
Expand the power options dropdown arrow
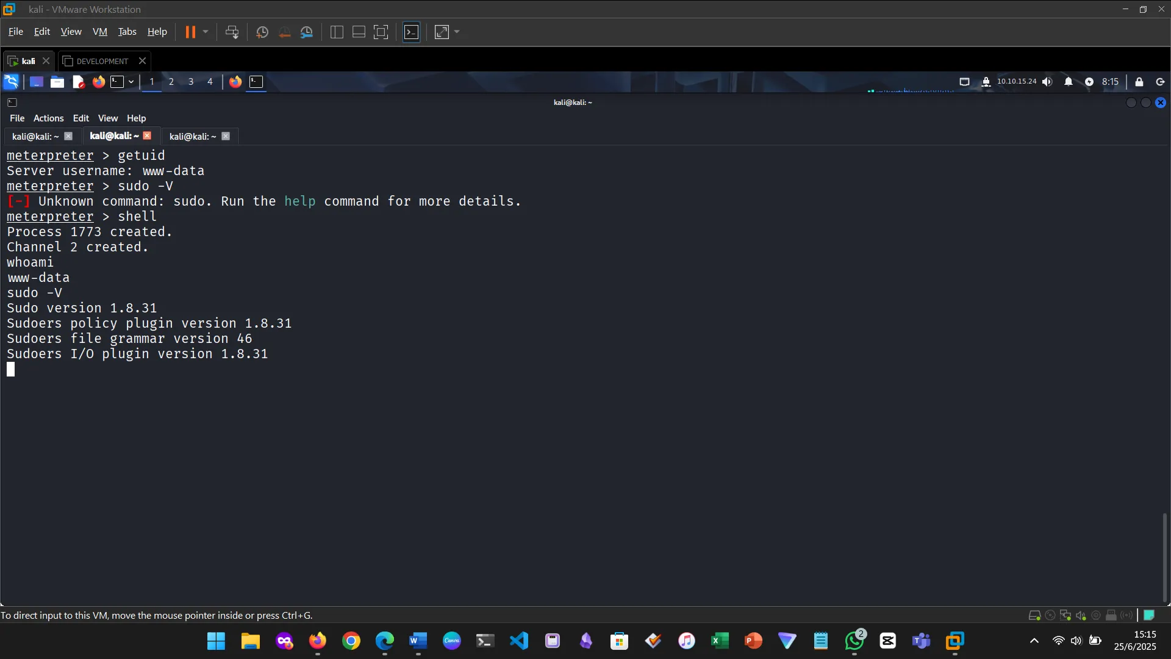pyautogui.click(x=206, y=32)
